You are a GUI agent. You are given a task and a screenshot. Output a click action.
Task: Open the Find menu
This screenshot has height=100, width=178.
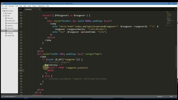click(17, 6)
